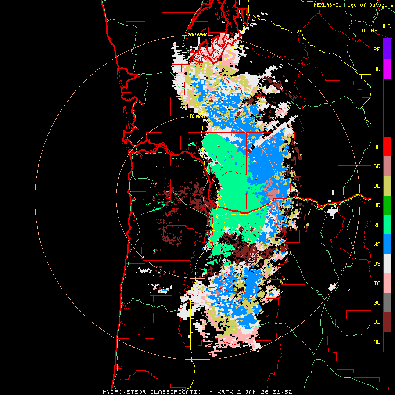Click the IC light pink legend swatch
The height and width of the screenshot is (395, 395).
point(388,283)
